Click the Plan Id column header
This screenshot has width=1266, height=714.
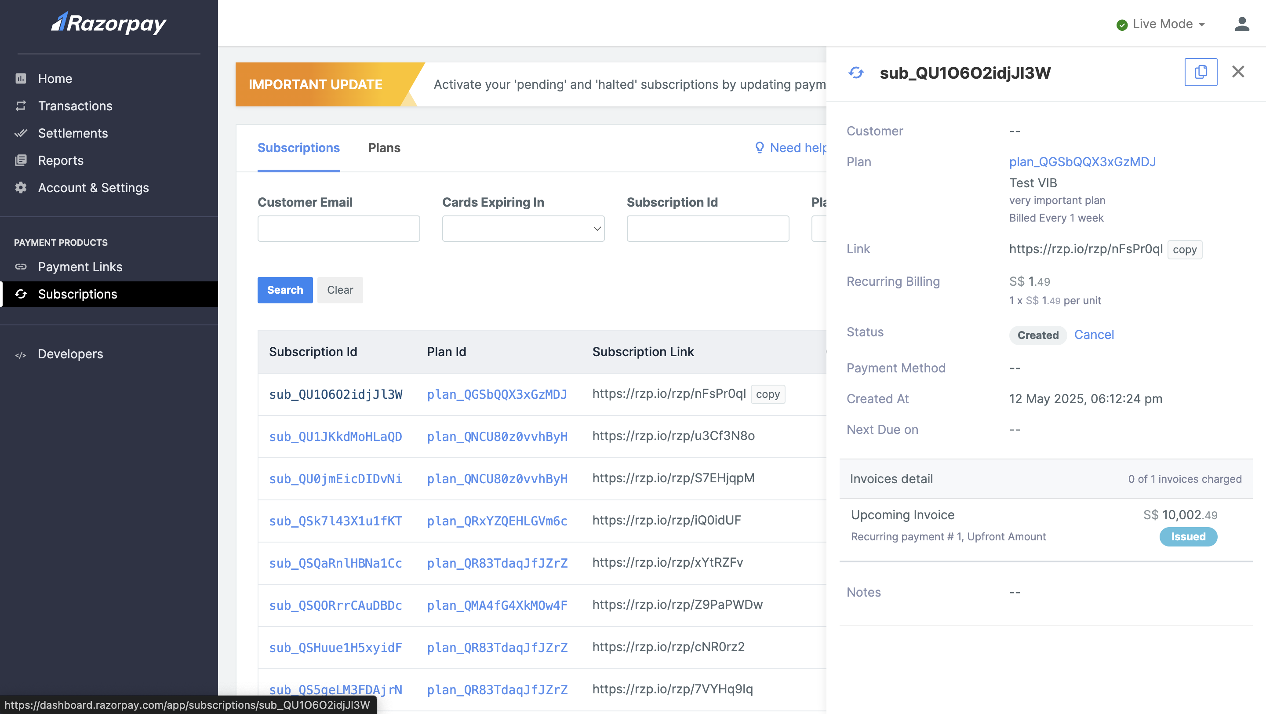(446, 352)
